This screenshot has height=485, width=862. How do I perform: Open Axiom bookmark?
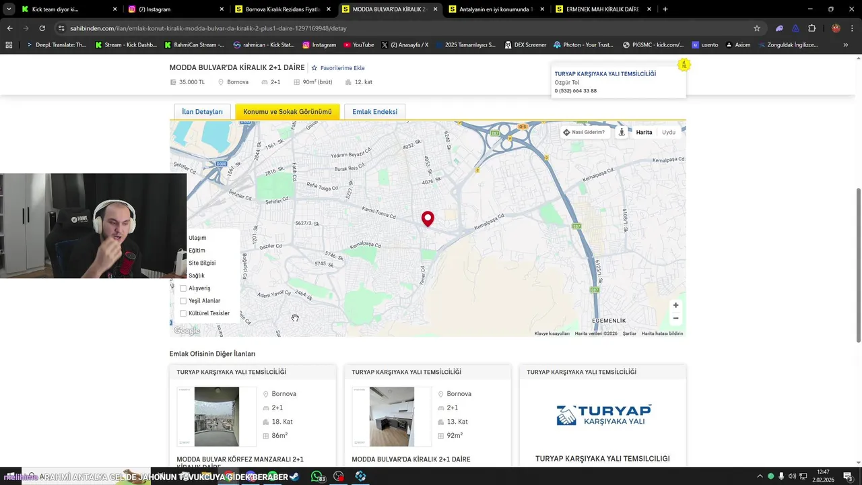[737, 44]
